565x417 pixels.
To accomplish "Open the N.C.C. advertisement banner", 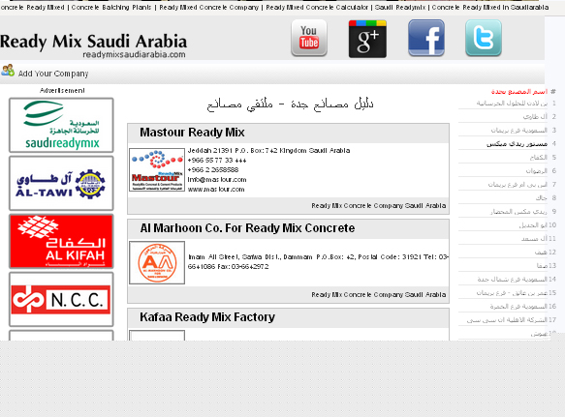I will pos(61,299).
